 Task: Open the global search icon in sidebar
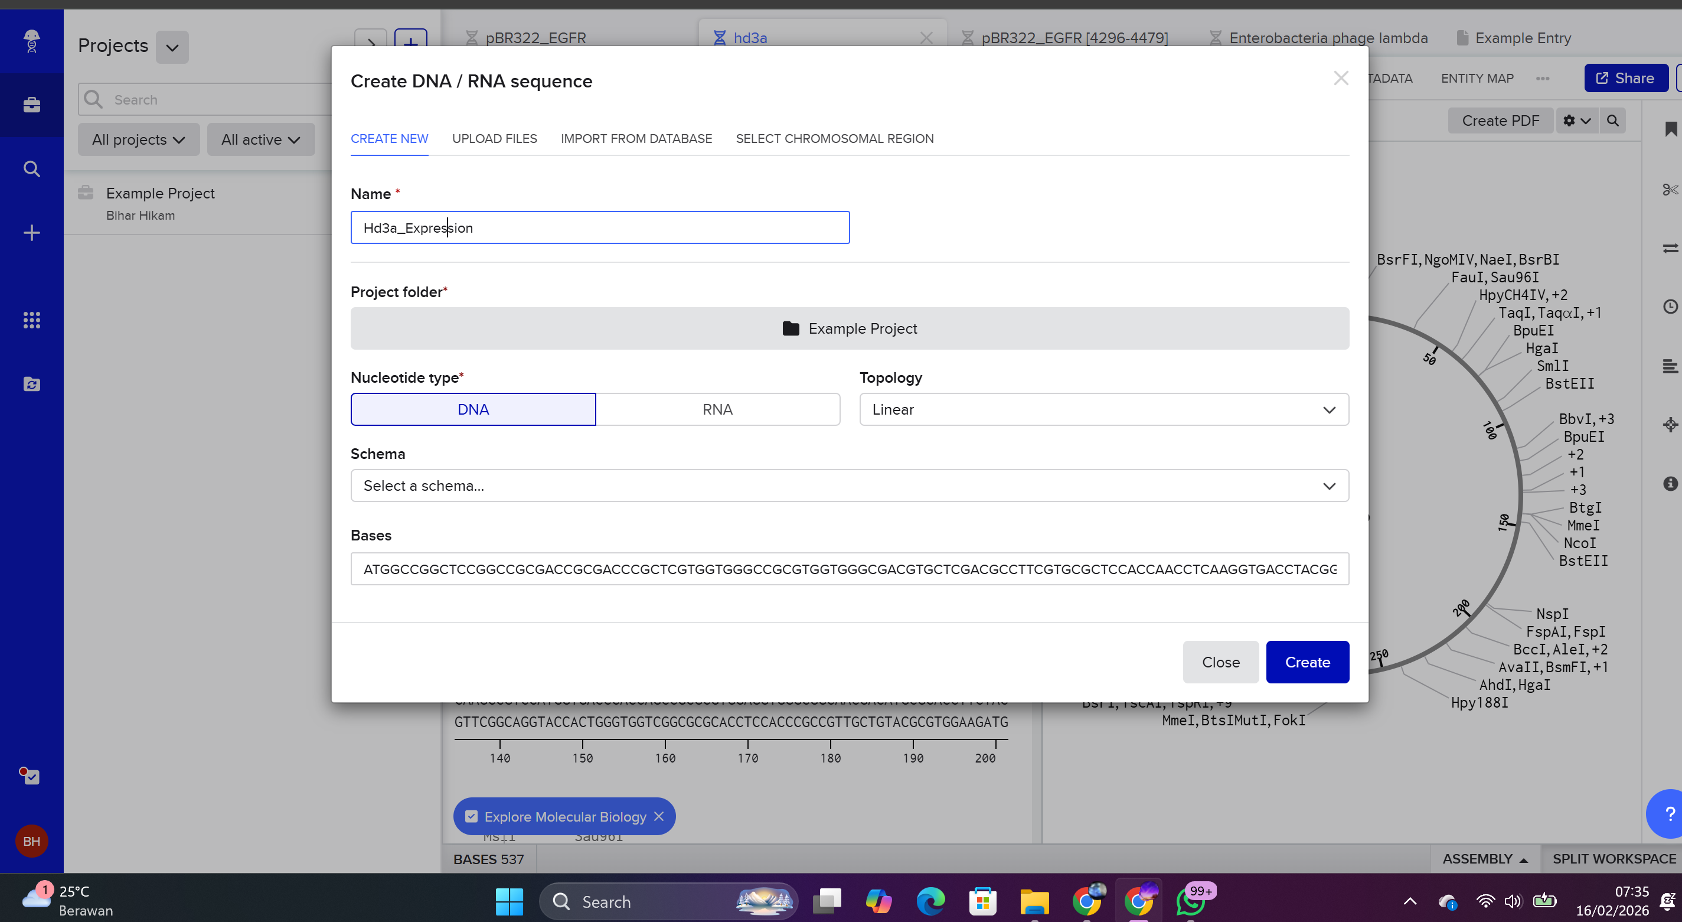(31, 170)
